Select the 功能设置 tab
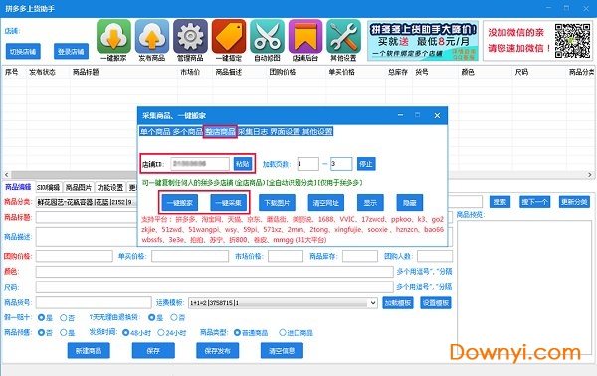 [x=110, y=187]
